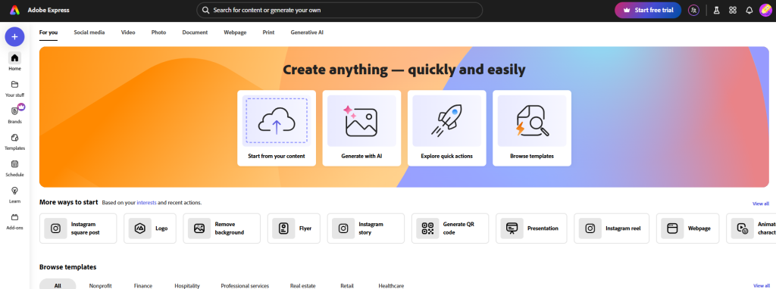Switch to the Document tab
Viewport: 776px width, 289px height.
195,33
